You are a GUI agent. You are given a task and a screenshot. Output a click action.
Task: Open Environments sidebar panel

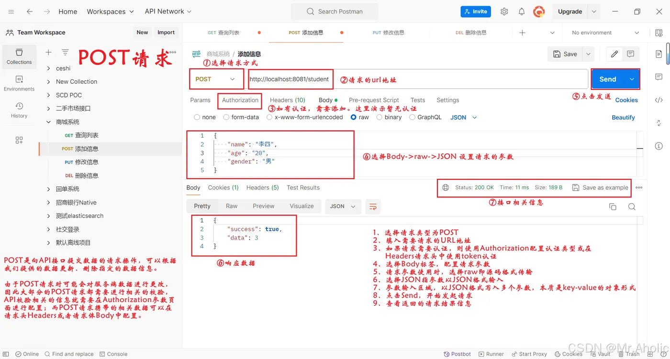point(19,83)
